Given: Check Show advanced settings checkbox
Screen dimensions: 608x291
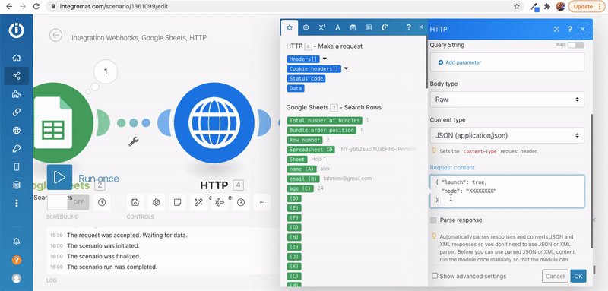Looking at the screenshot, I should [435, 276].
